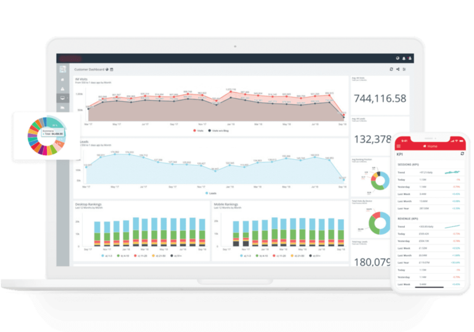The image size is (474, 332).
Task: Click the globe icon in the top bar
Action: point(397,58)
